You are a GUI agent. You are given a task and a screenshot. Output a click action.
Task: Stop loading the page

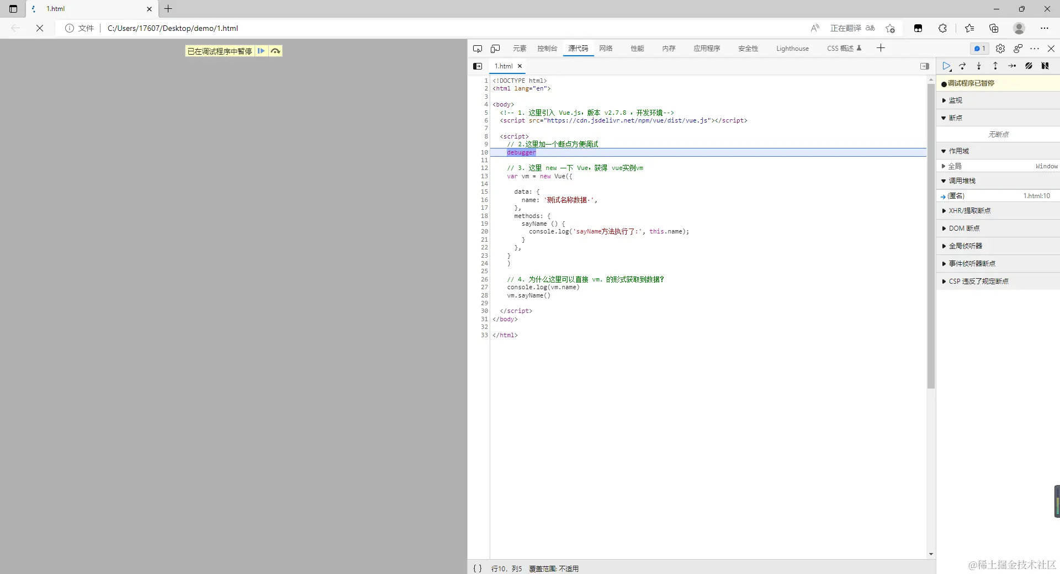point(40,28)
